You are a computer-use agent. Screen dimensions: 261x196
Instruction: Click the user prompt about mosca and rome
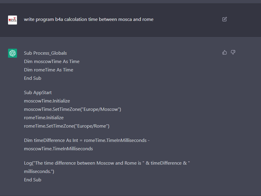88,19
